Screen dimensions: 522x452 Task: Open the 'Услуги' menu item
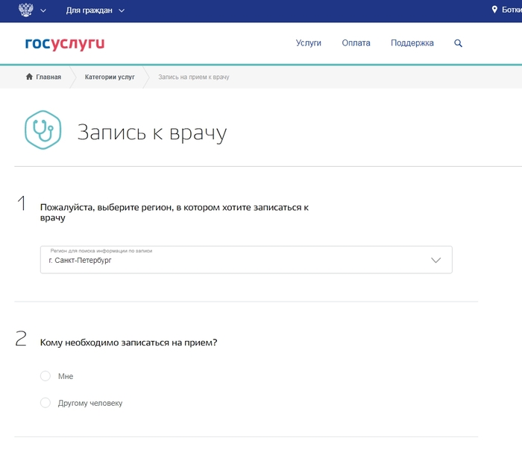point(308,43)
